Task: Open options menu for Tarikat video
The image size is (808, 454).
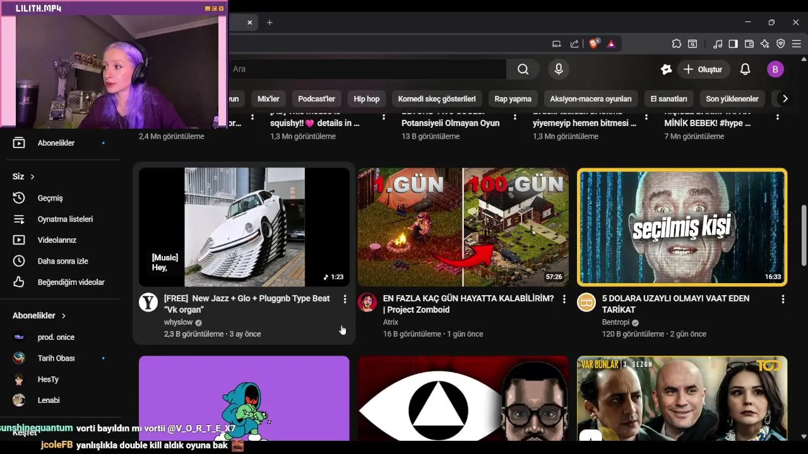Action: click(x=783, y=299)
